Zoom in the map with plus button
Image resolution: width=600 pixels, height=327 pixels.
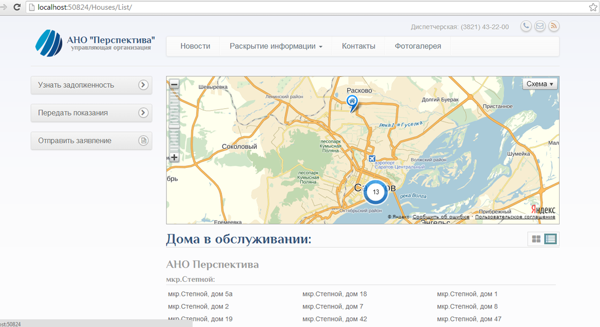tap(174, 158)
